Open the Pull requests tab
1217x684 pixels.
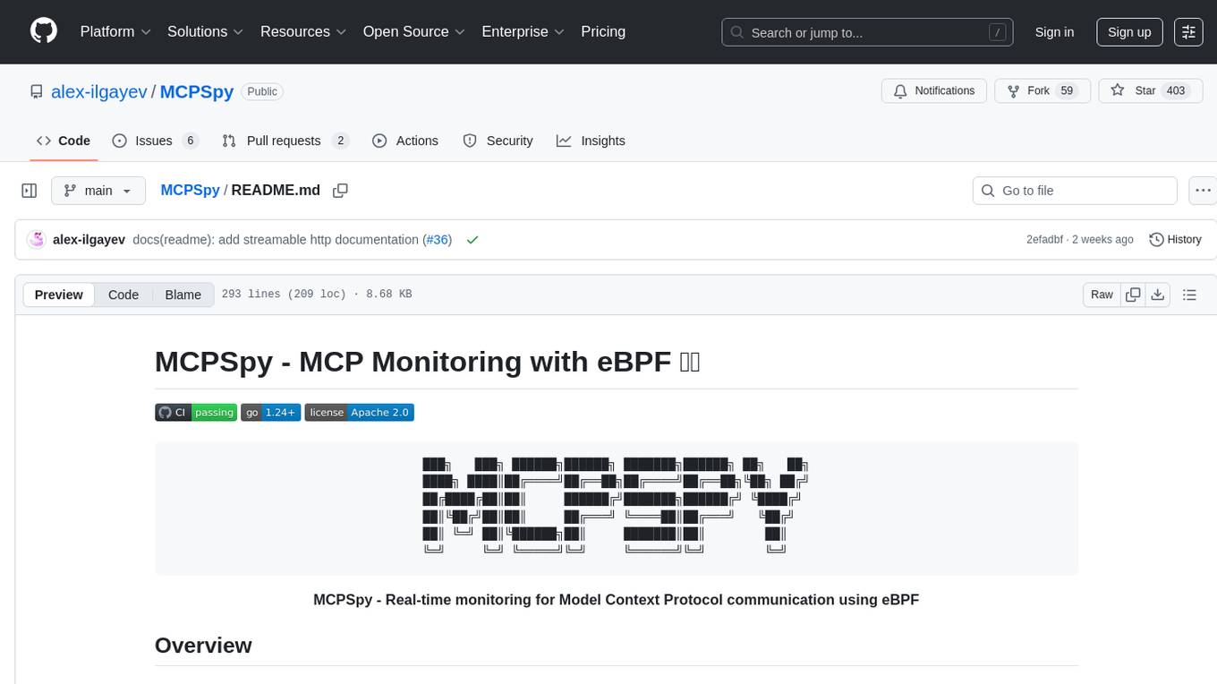(285, 141)
